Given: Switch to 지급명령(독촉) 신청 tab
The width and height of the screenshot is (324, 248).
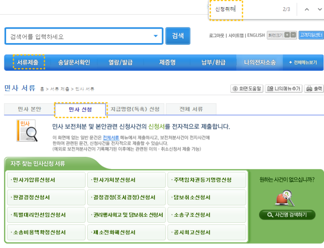Looking at the screenshot, I should (135, 109).
